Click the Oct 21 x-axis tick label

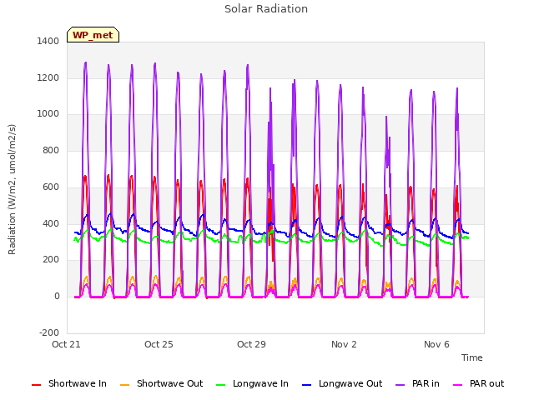click(x=66, y=344)
